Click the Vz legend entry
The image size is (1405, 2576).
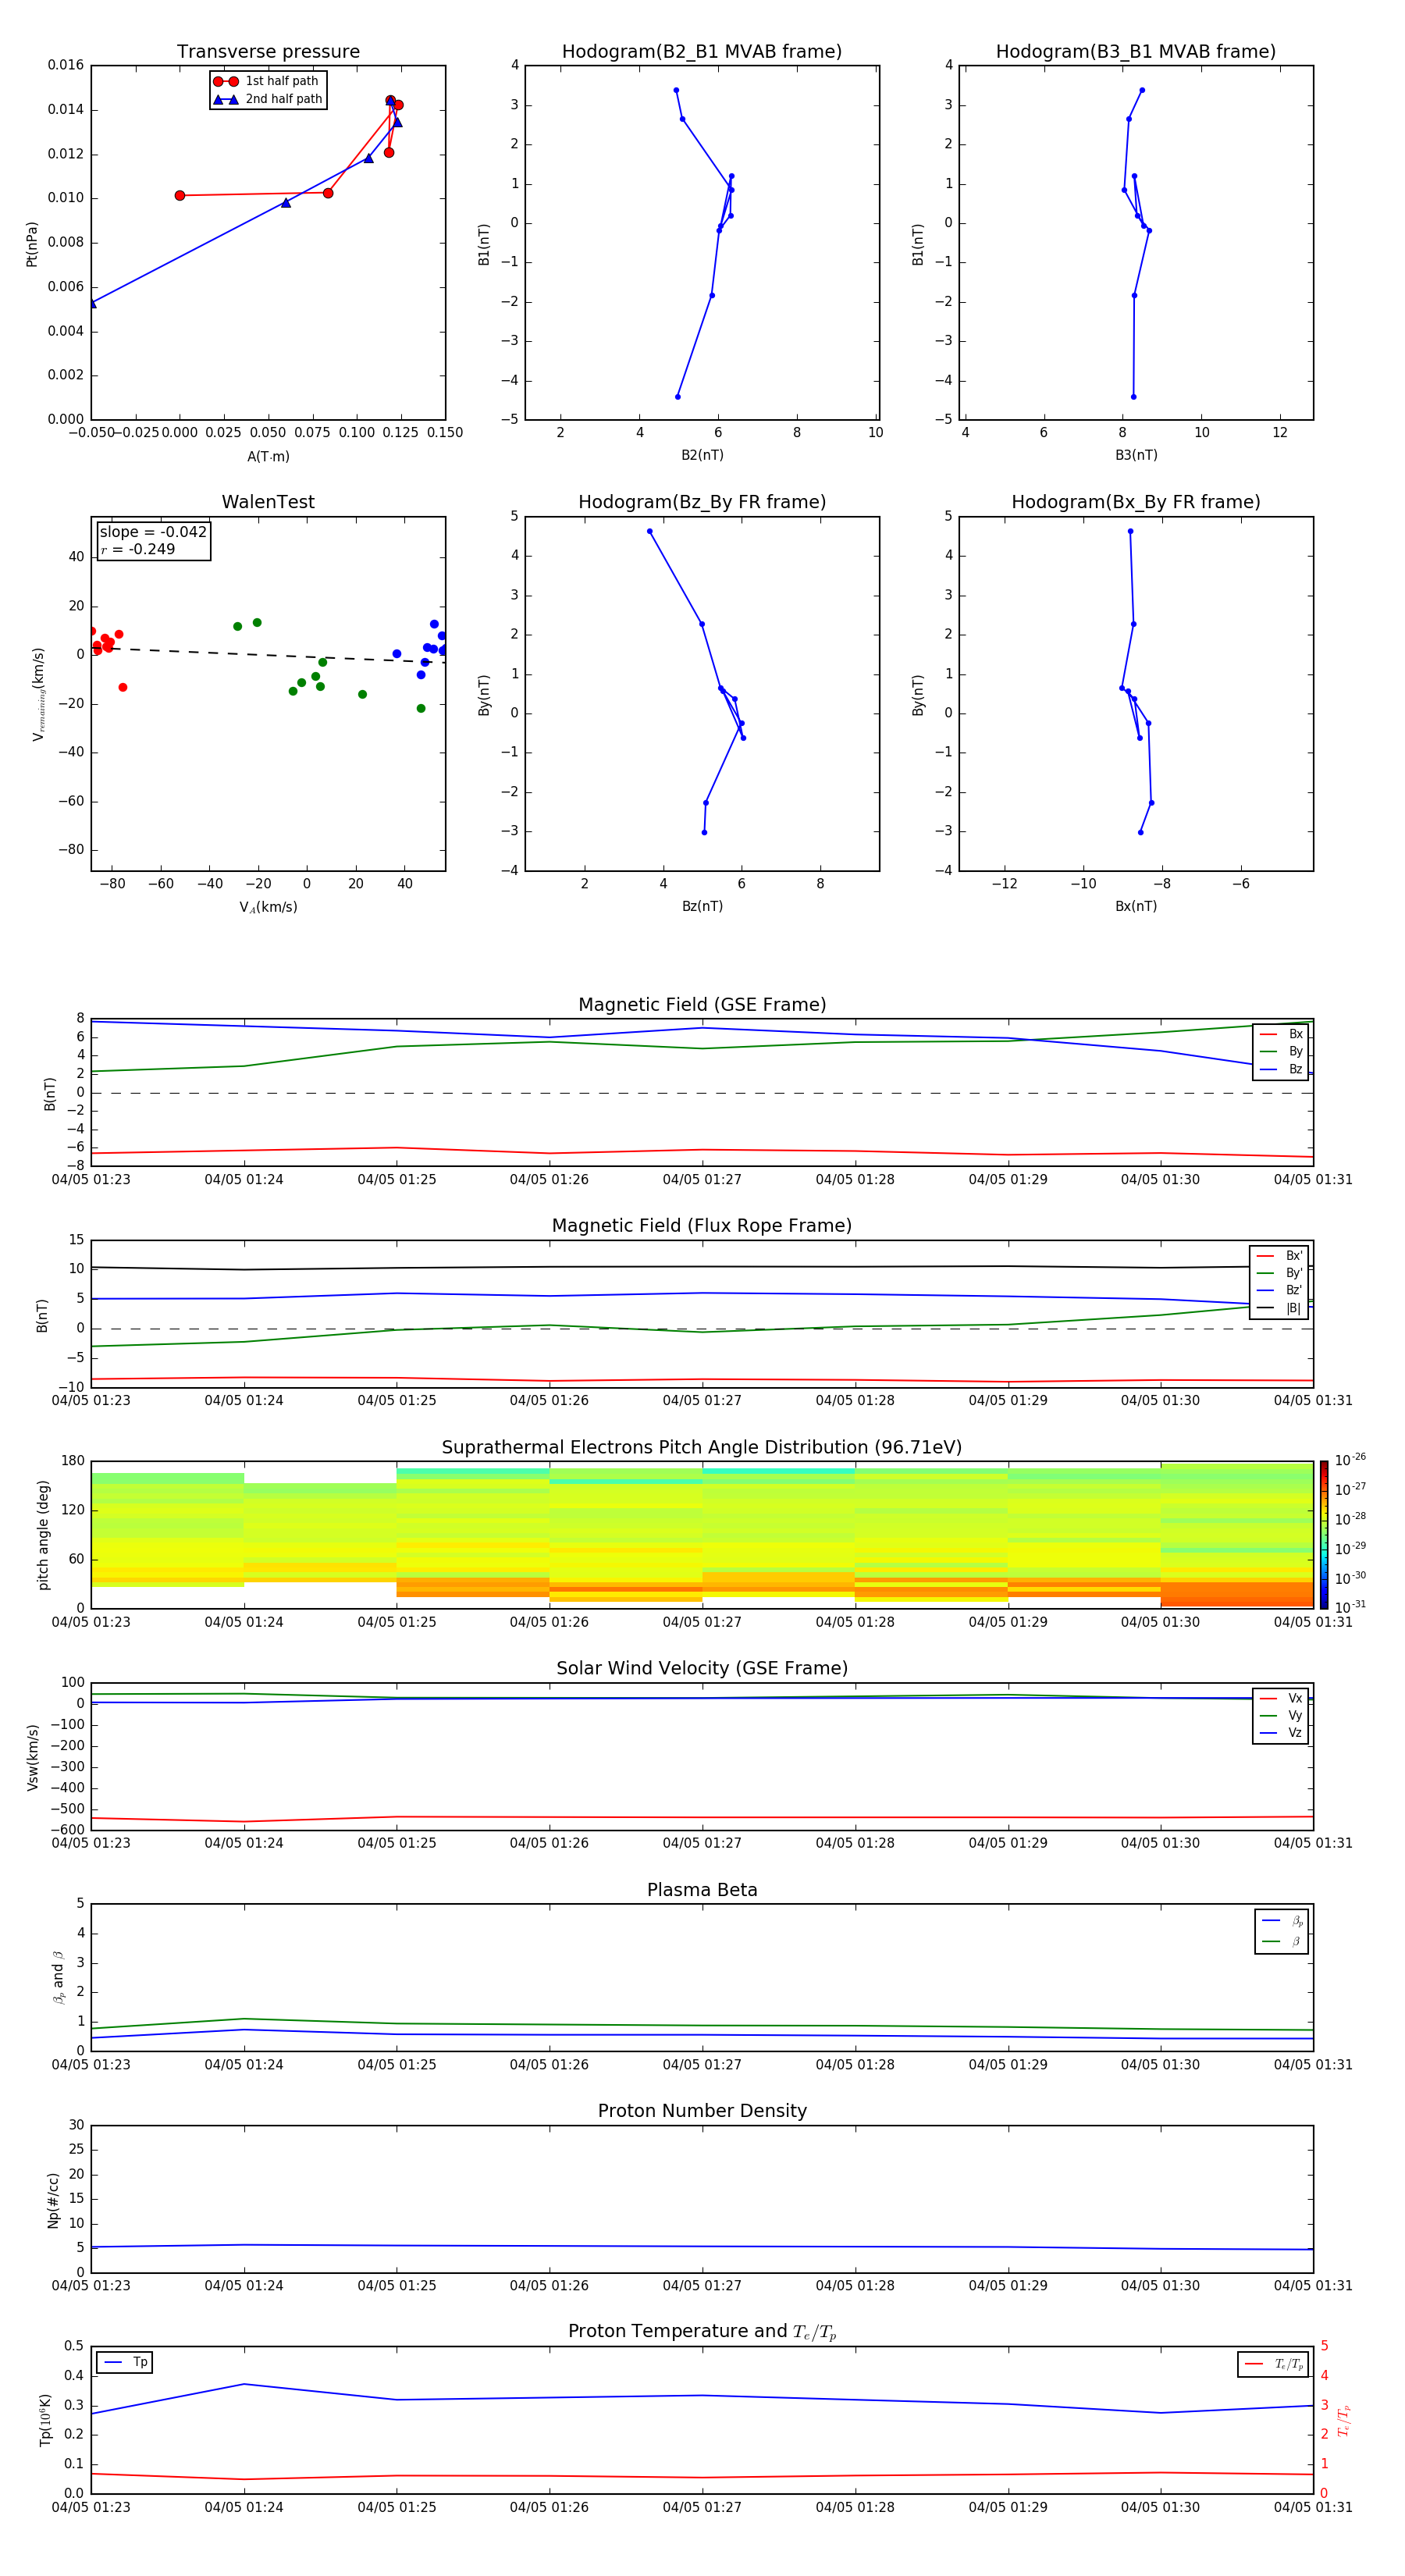(1281, 1732)
